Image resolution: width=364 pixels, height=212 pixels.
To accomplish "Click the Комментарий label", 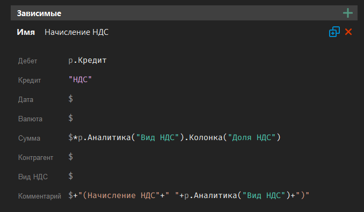I will [x=40, y=196].
